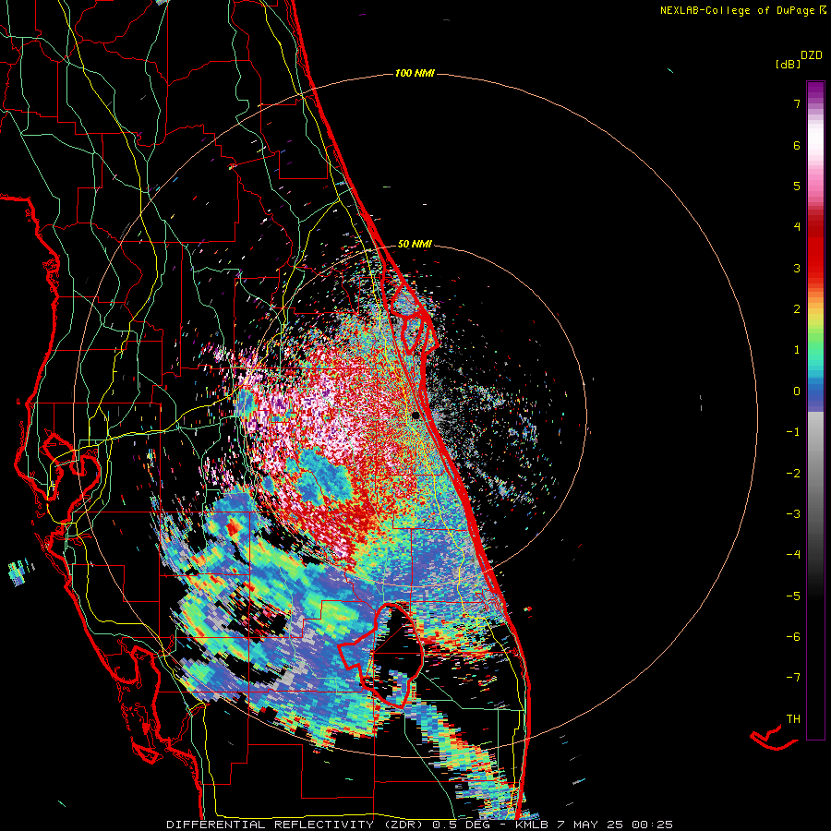Click the 3 value on color scale
Screen dimensions: 831x831
coord(797,268)
